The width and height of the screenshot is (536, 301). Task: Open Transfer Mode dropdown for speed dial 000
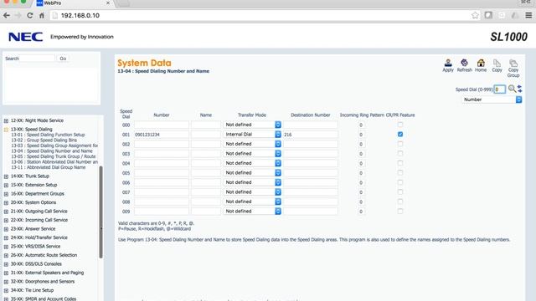tap(252, 125)
